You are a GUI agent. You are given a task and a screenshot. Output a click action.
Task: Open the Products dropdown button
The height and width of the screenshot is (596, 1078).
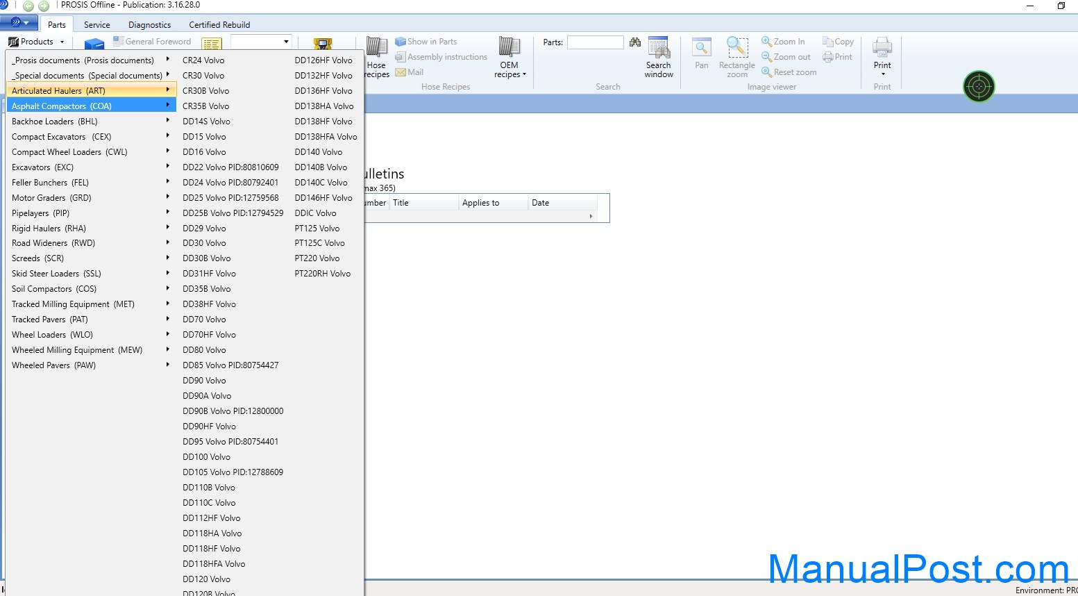click(x=36, y=42)
